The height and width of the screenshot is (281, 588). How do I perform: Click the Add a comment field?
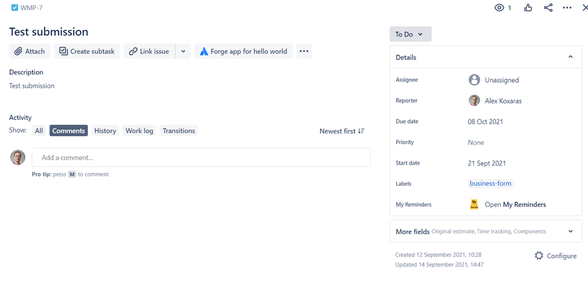201,158
